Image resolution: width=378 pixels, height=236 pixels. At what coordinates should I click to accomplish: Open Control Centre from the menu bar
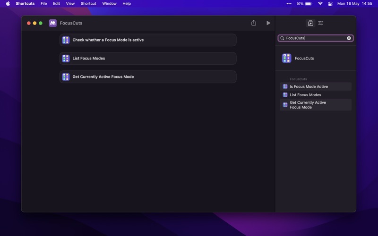(x=330, y=4)
